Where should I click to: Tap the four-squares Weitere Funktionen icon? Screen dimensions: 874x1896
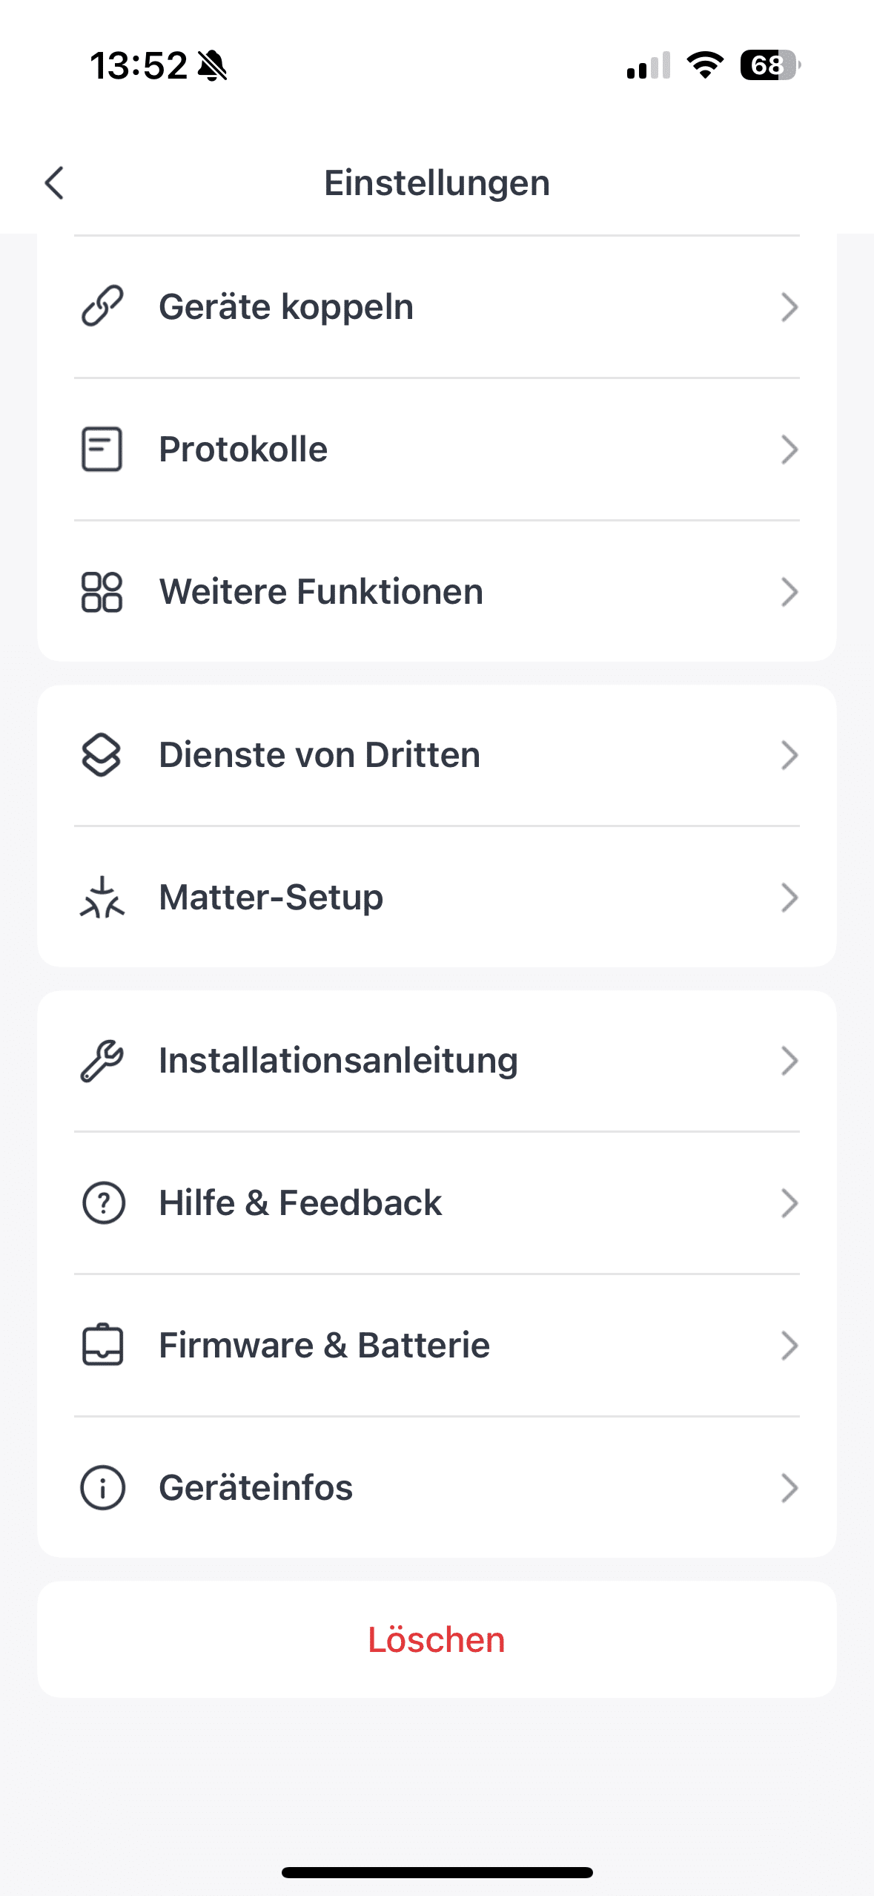pos(102,592)
